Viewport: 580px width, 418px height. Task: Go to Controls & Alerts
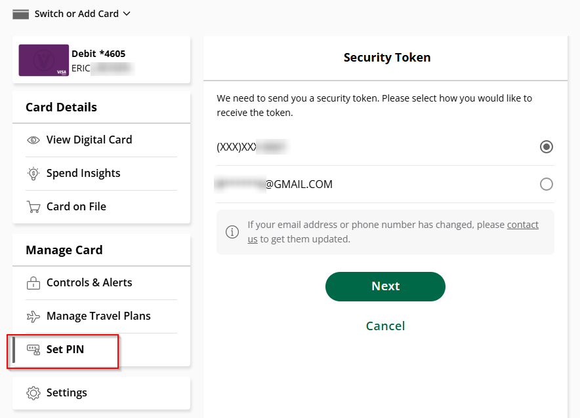click(89, 283)
